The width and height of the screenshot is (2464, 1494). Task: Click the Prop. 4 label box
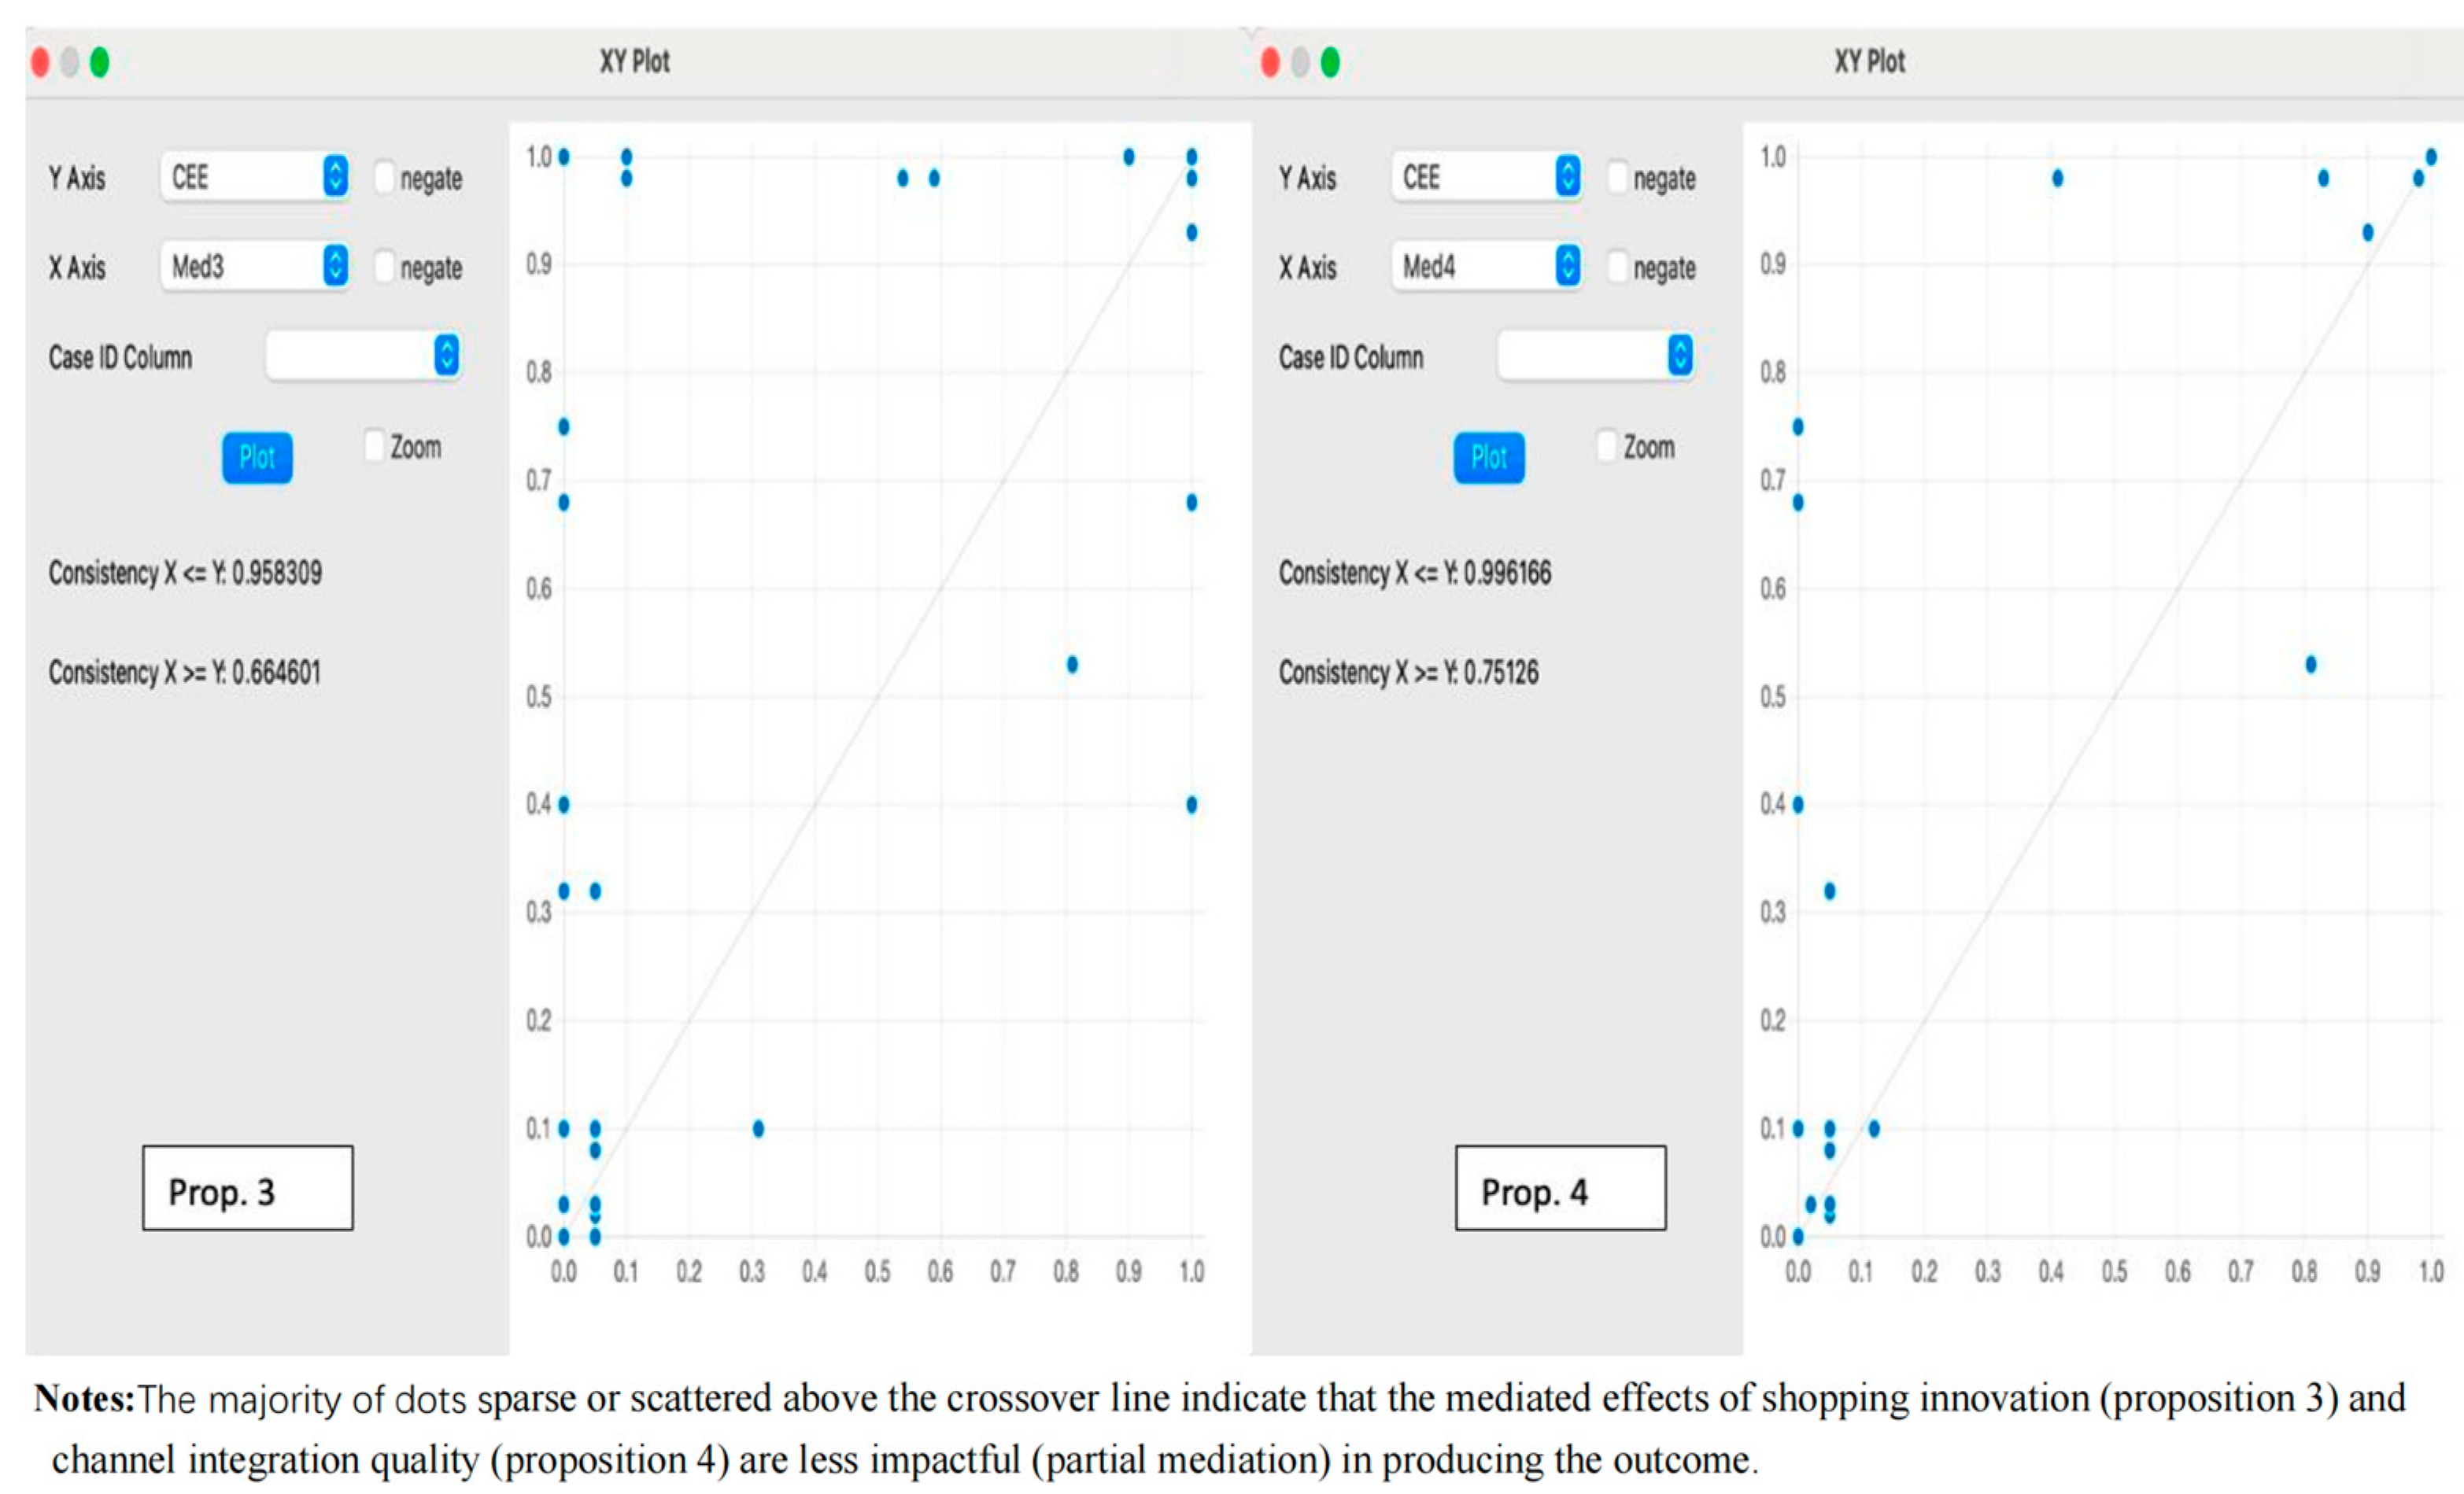(1561, 1188)
